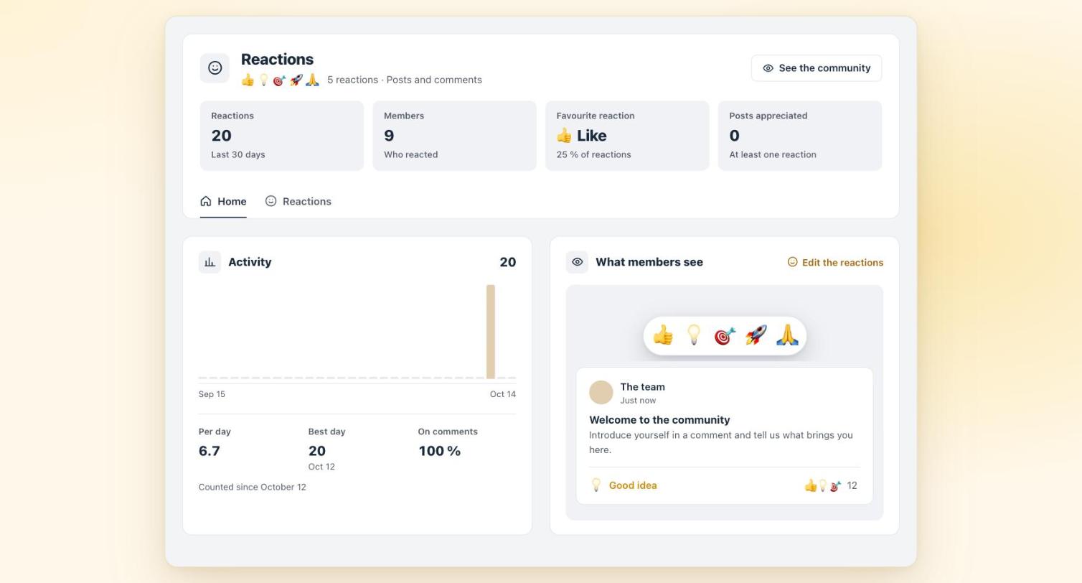The height and width of the screenshot is (583, 1082).
Task: Click the Oct 14 chart axis label
Action: pyautogui.click(x=503, y=394)
